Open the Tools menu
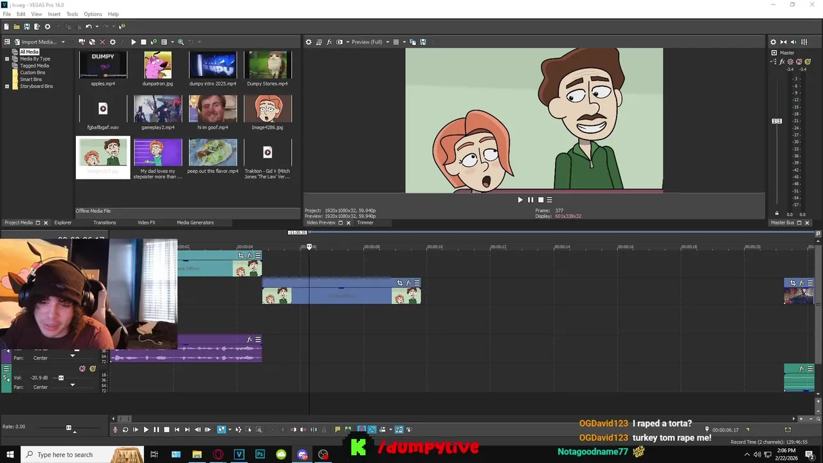Viewport: 823px width, 463px height. pos(72,14)
